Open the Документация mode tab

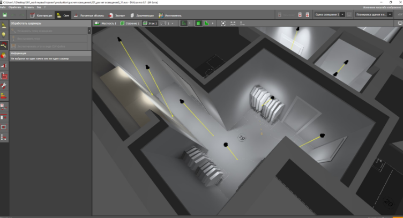pos(142,16)
